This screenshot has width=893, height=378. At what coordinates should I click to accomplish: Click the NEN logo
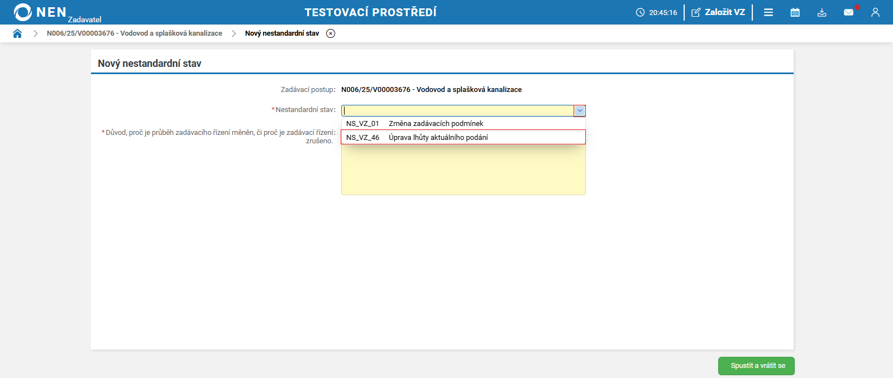(40, 12)
